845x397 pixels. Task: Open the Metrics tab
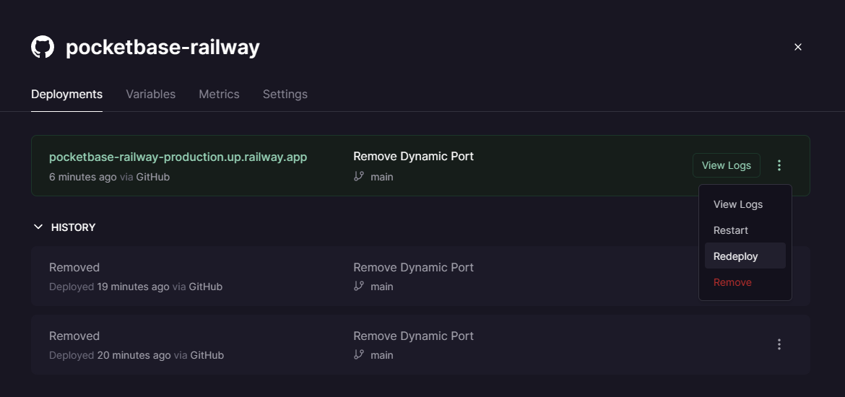[x=220, y=95]
